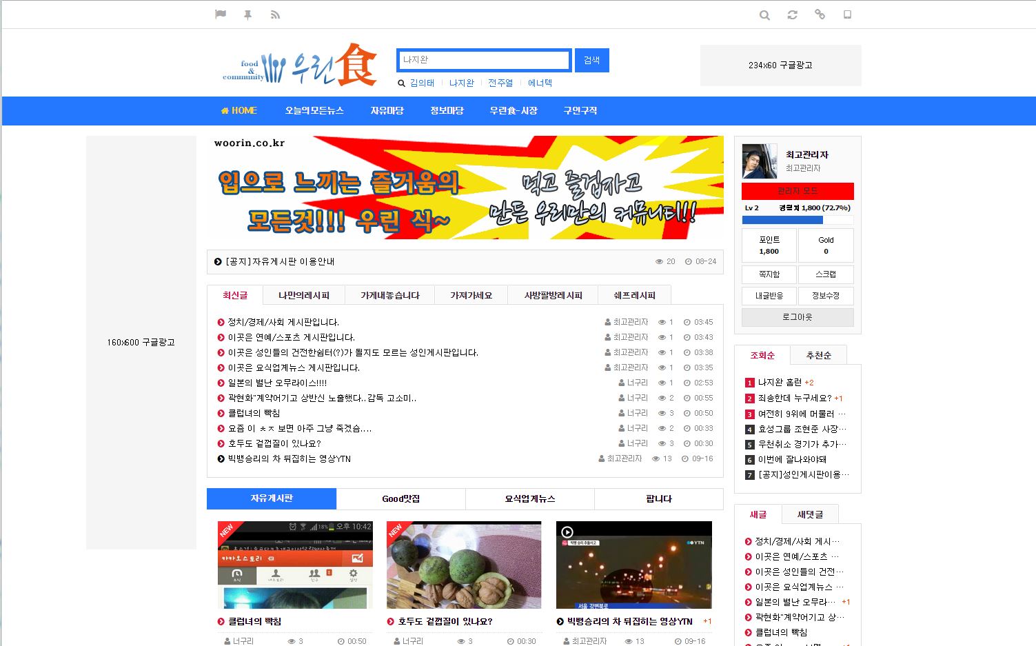Screen dimensions: 1036x646
Task: Switch to the 가져가세요 tab
Action: pos(471,295)
